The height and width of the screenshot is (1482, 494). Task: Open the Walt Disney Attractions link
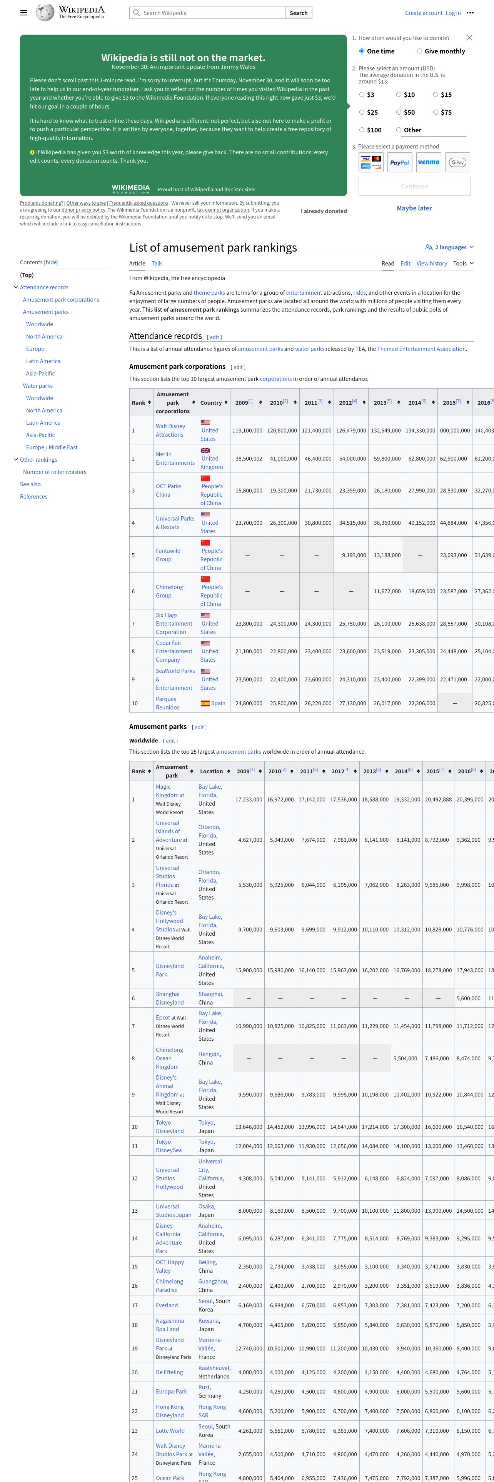(x=170, y=431)
